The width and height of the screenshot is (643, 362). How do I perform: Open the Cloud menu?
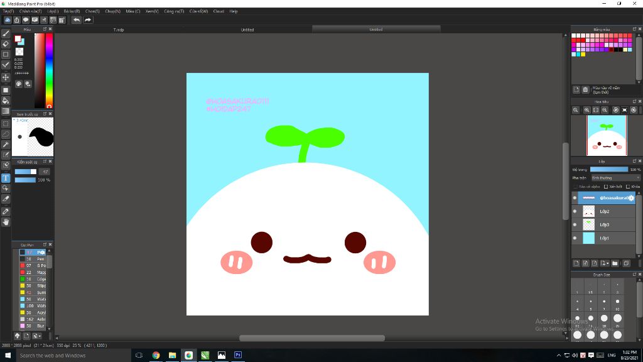pos(219,11)
